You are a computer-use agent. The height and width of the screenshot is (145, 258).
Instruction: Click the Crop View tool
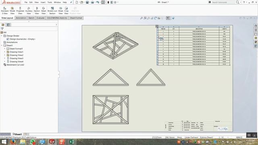pyautogui.click(x=66, y=10)
